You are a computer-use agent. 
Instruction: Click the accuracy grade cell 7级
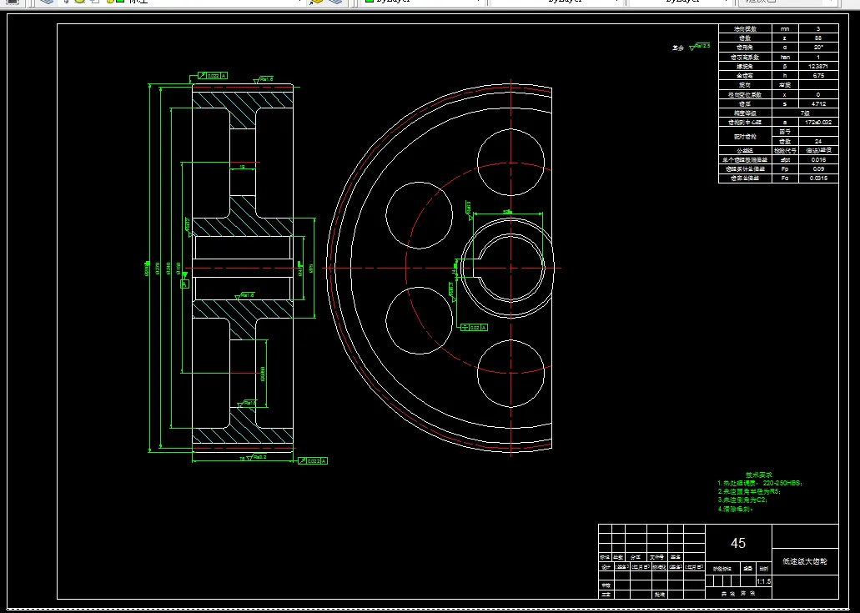[x=805, y=113]
